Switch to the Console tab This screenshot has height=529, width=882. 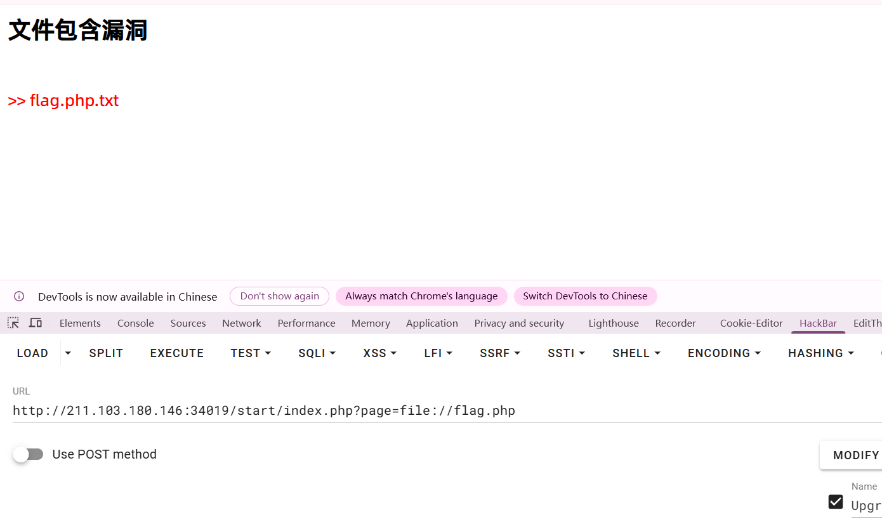pos(136,323)
